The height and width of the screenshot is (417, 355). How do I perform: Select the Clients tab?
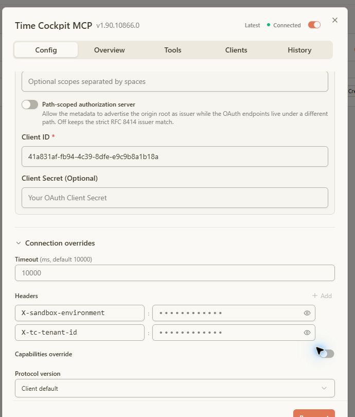point(236,50)
